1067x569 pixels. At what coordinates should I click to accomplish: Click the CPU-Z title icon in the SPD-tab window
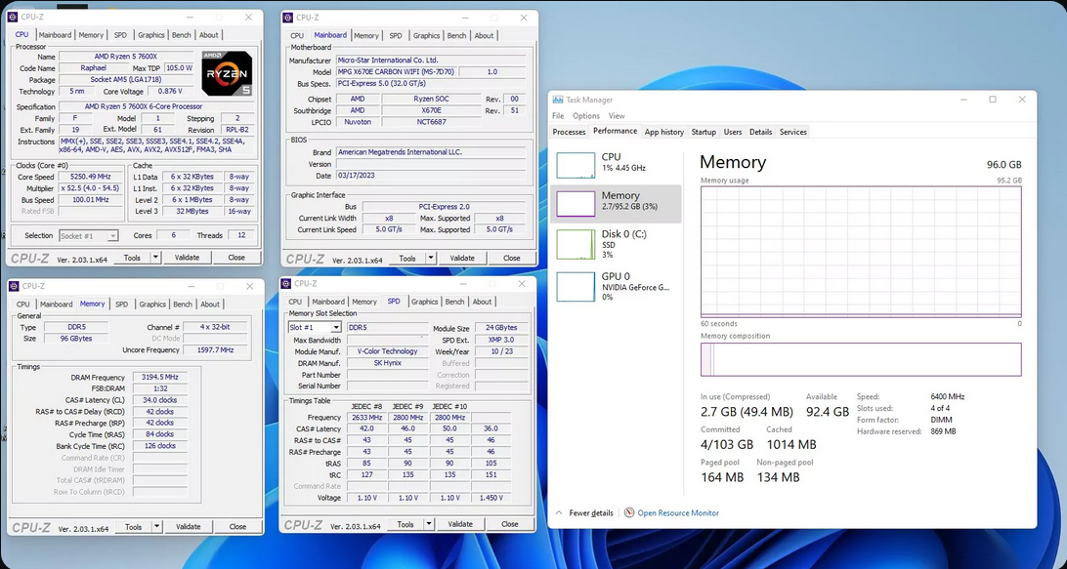(286, 283)
